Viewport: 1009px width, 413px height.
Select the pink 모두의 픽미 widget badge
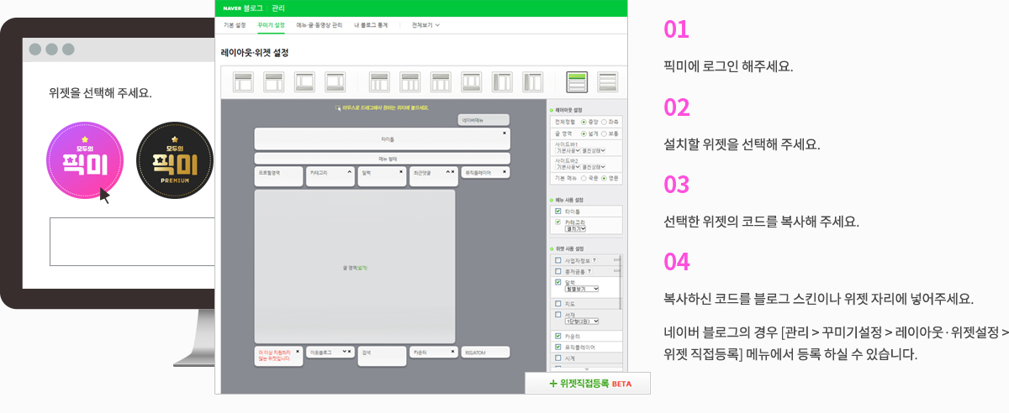84,160
